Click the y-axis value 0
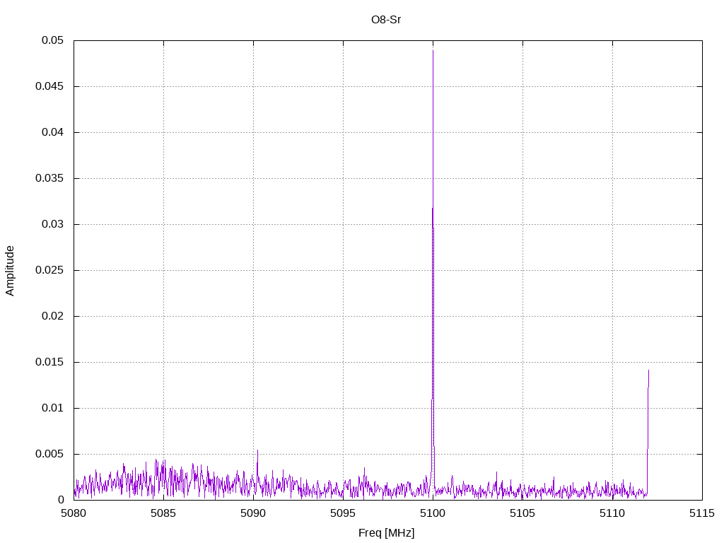Image resolution: width=724 pixels, height=543 pixels. (x=61, y=500)
